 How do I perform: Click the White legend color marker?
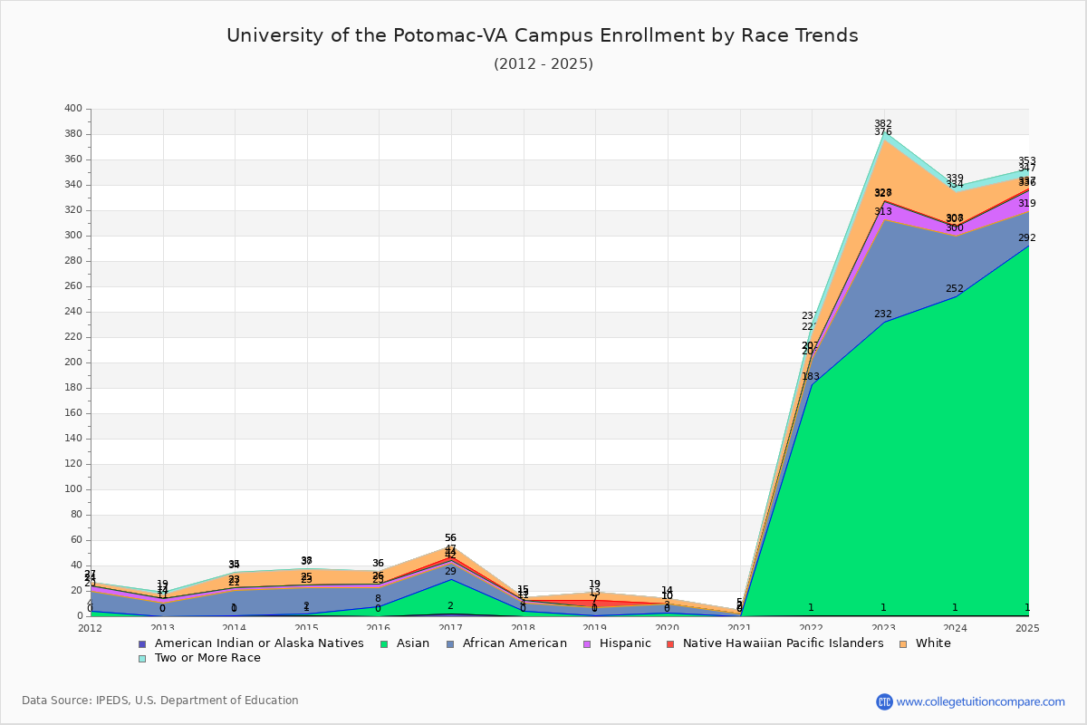tap(903, 643)
